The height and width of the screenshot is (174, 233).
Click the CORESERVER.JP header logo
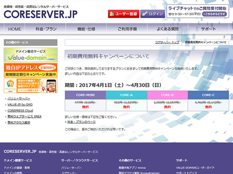[x=40, y=14]
